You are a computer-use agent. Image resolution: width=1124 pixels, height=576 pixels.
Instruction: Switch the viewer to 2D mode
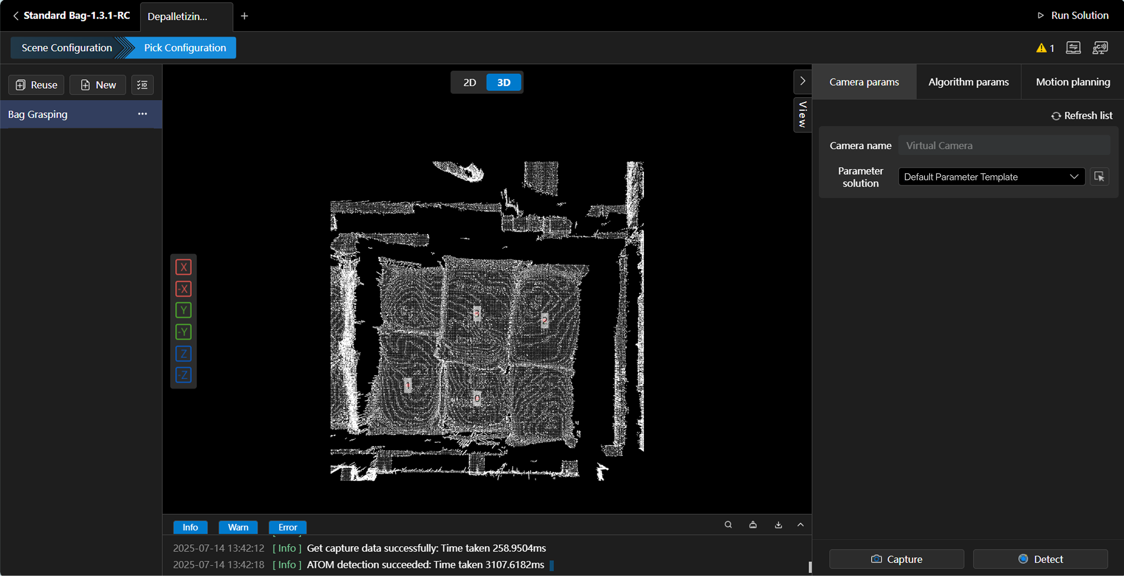(469, 83)
